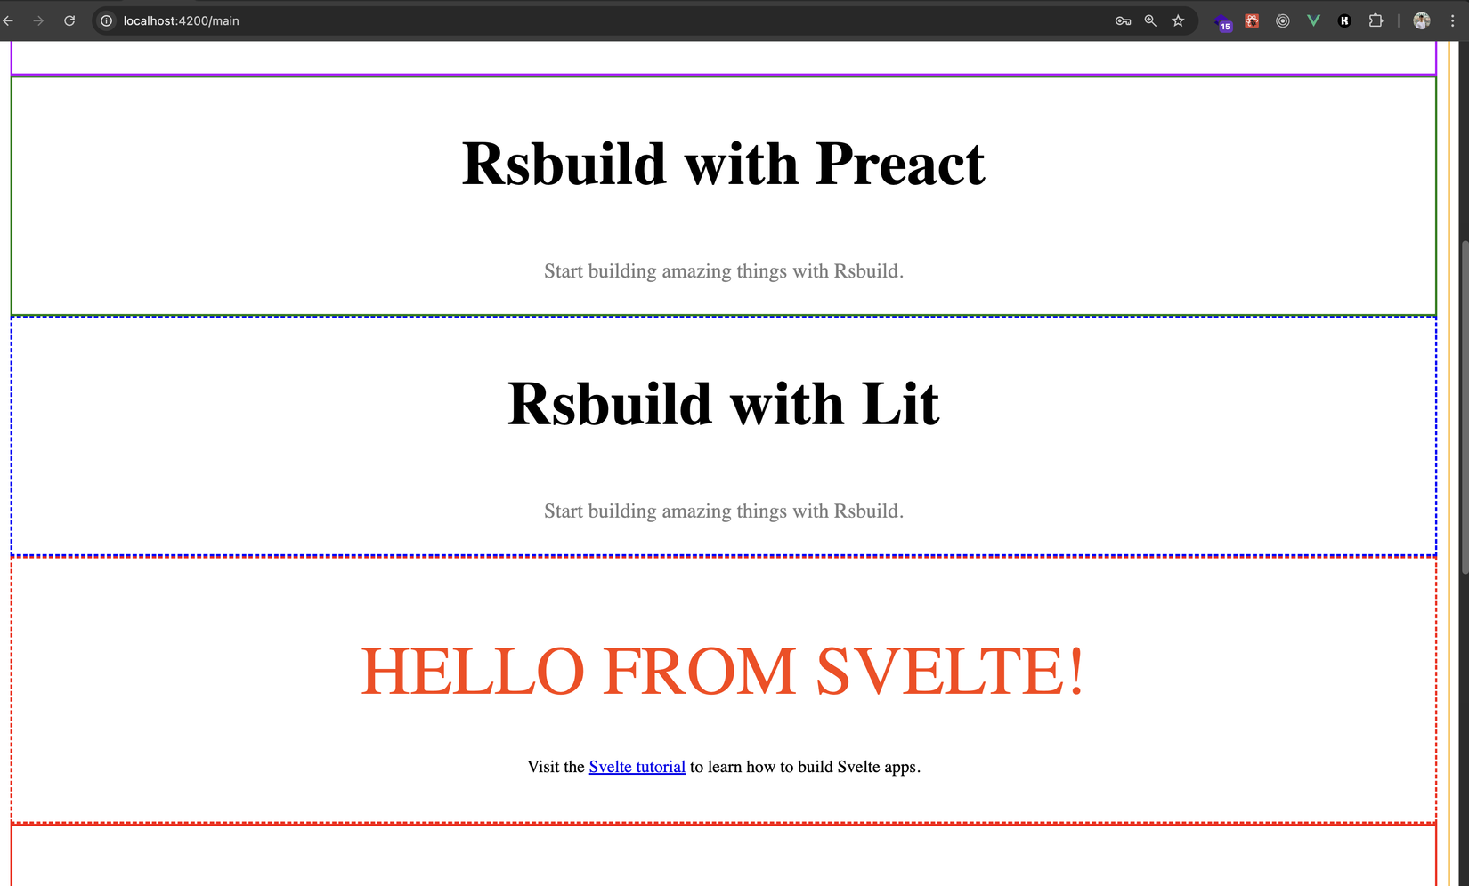Open the red atom bug extension
The image size is (1469, 886).
click(x=1252, y=20)
